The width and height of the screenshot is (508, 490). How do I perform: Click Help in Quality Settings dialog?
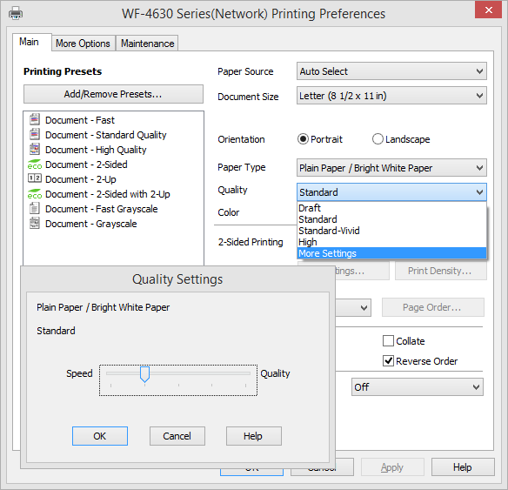click(253, 436)
